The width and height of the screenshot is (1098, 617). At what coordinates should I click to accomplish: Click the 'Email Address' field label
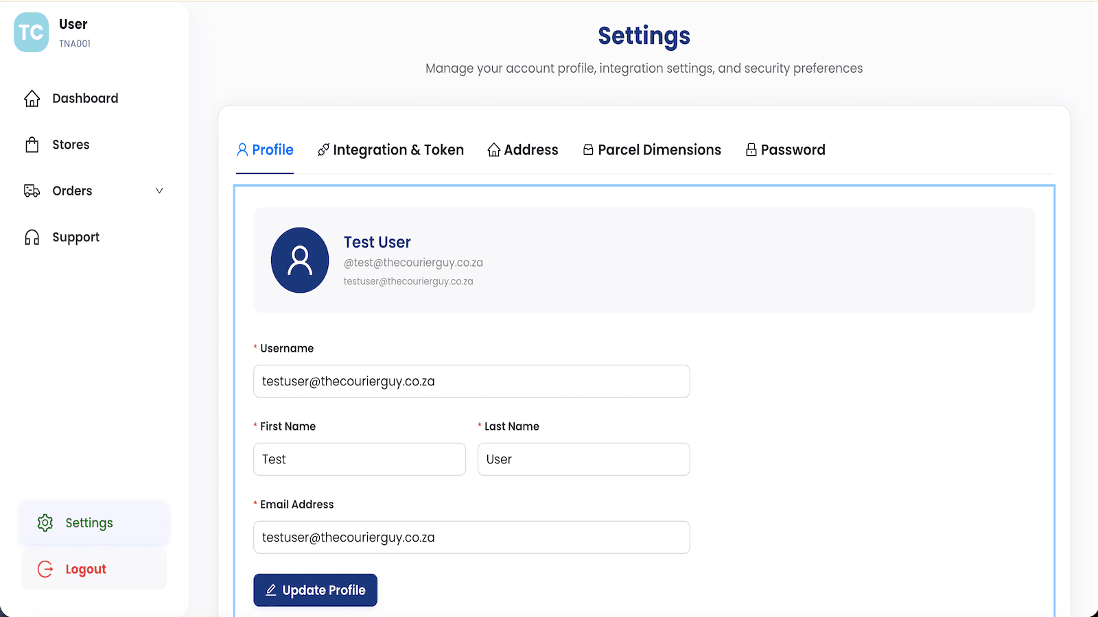(297, 505)
